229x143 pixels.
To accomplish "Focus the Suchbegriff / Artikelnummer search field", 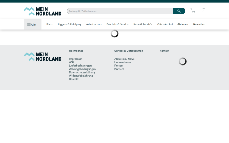I will 120,11.
